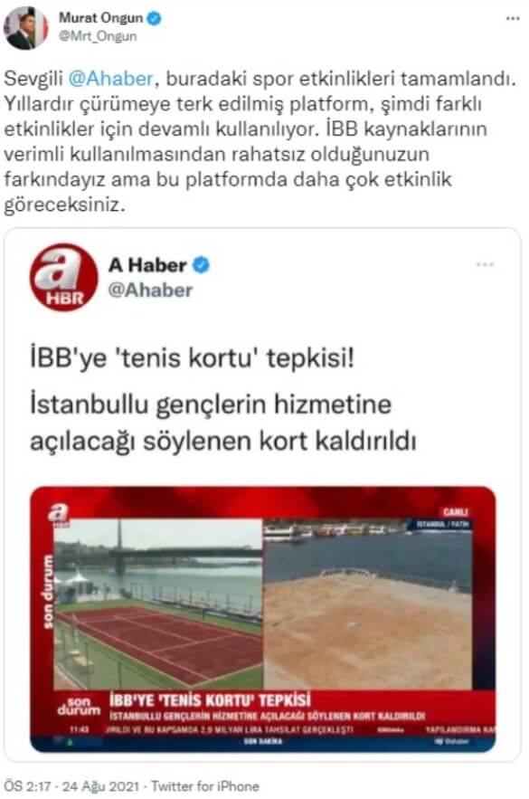
Task: Open Murat Ongun's profile avatar
Action: coord(25,28)
